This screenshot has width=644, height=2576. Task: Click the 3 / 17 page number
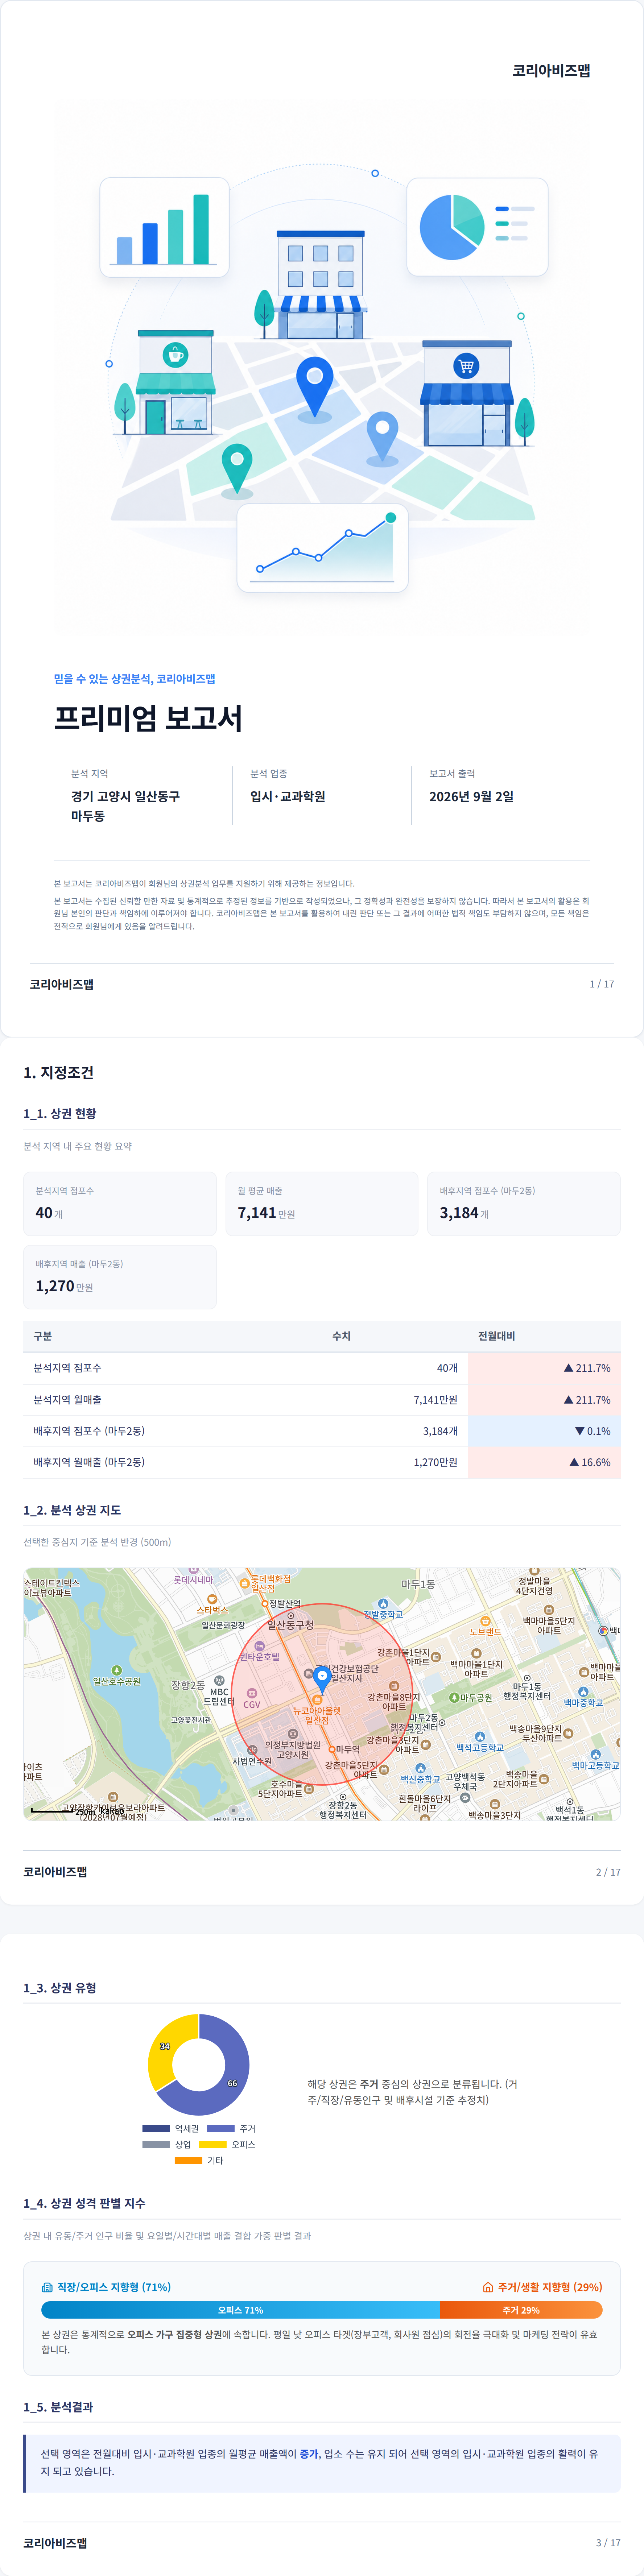[608, 2543]
